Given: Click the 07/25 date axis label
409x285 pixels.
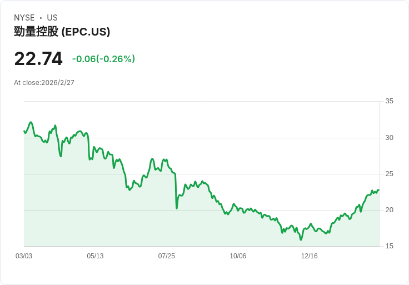Looking at the screenshot, I should click(167, 256).
